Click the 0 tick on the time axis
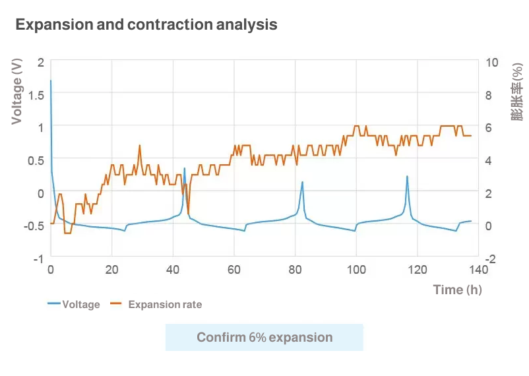Screen dimensions: 529x376 [50, 270]
